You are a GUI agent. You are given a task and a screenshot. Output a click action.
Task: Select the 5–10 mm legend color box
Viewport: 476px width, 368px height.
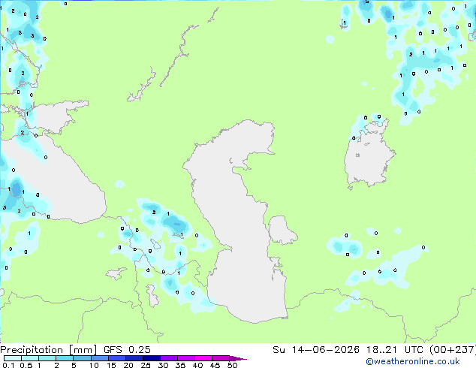click(x=82, y=358)
